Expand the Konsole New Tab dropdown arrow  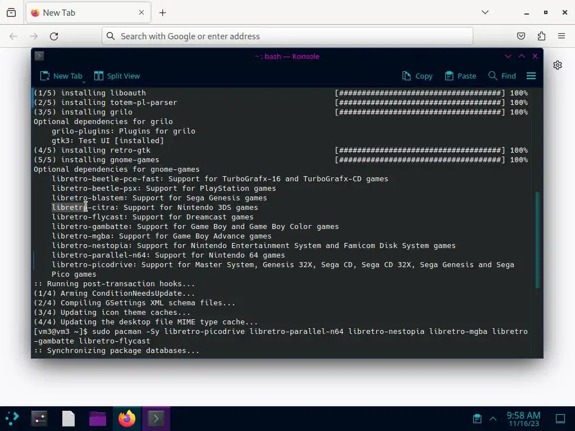pyautogui.click(x=84, y=81)
